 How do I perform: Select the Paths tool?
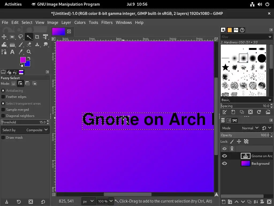click(x=4, y=52)
